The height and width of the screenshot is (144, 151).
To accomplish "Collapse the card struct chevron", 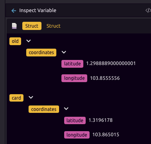I will [x=31, y=97].
